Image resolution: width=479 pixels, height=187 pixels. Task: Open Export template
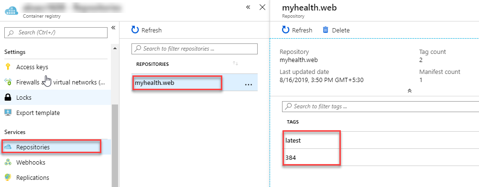pos(38,113)
